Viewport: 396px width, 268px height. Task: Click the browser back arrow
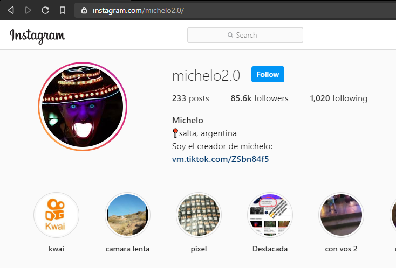[11, 10]
